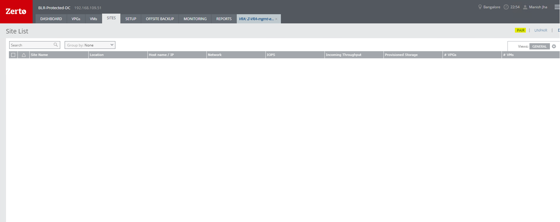Sort by Site Name column header
560x222 pixels.
[x=39, y=55]
